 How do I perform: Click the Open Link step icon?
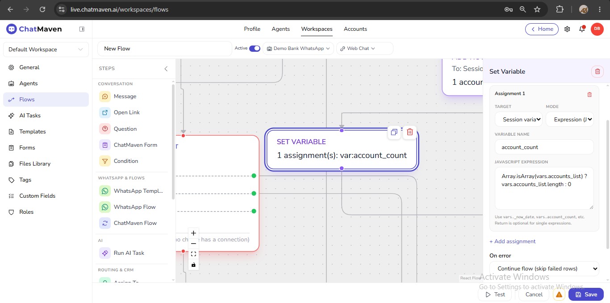[x=105, y=112]
